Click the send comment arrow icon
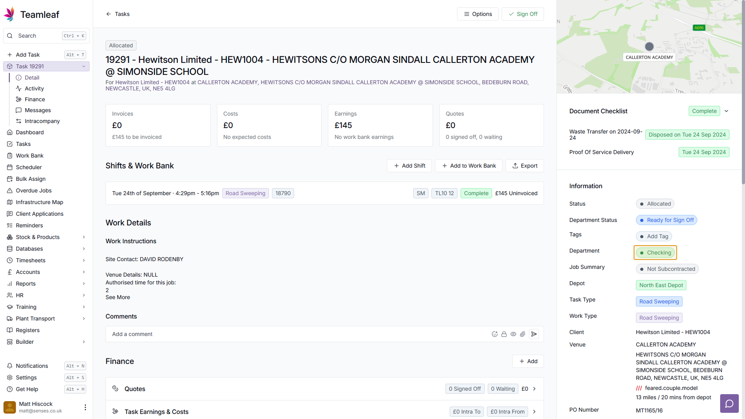The image size is (745, 419). click(x=534, y=334)
